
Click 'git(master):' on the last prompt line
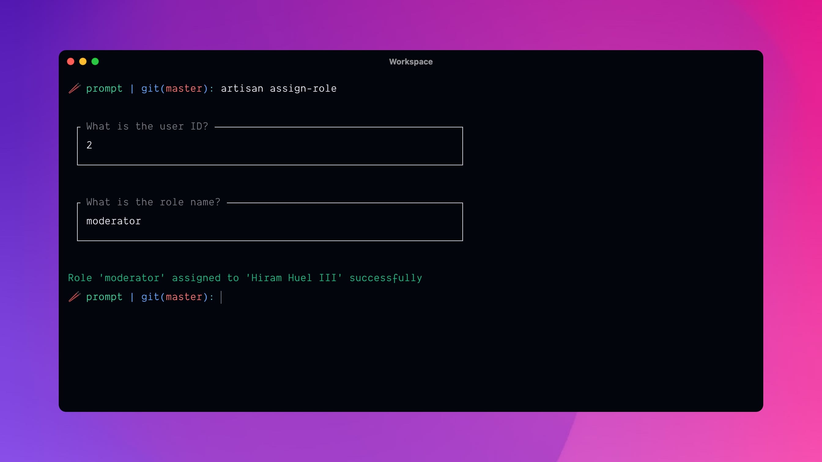tap(177, 297)
